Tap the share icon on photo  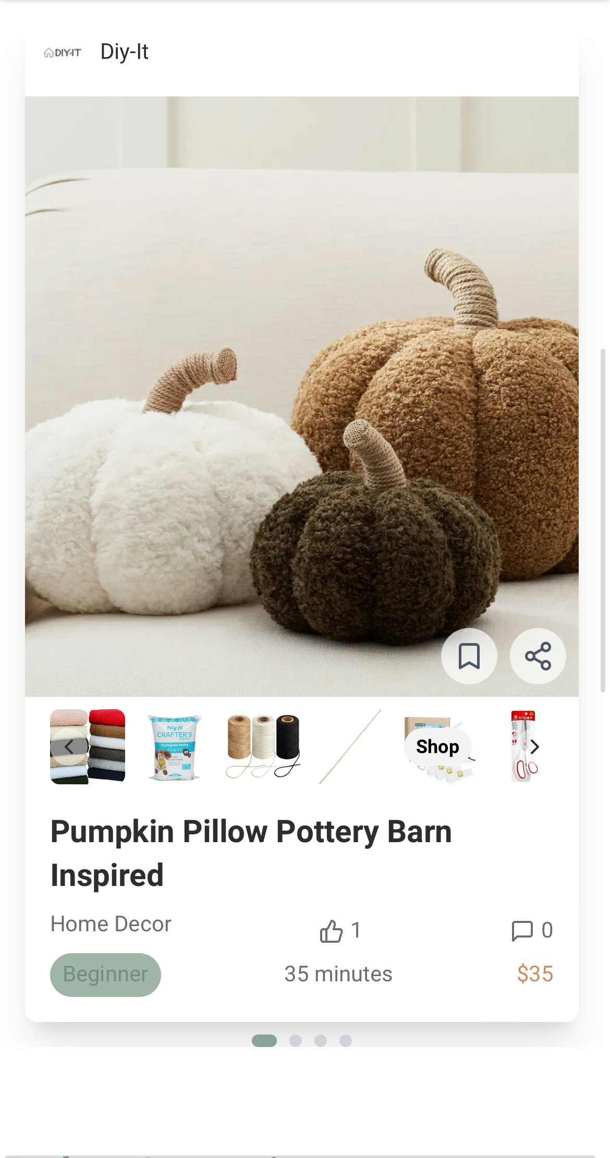(x=538, y=656)
